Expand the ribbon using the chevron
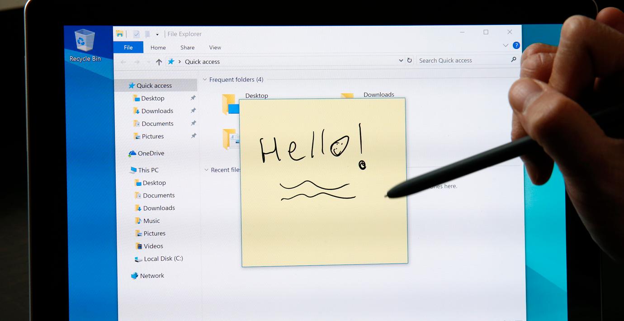 [506, 45]
